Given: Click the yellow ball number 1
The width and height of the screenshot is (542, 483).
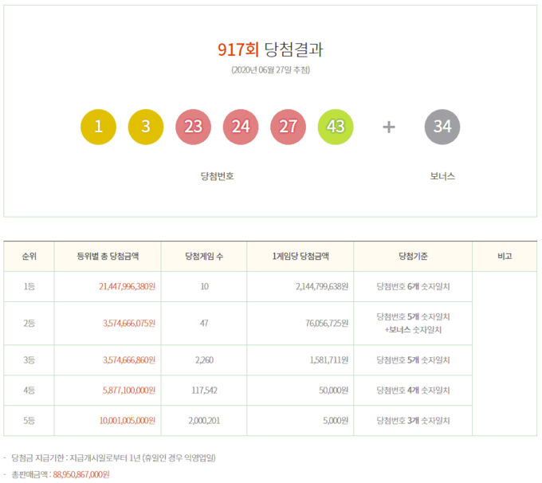Looking at the screenshot, I should (x=98, y=127).
